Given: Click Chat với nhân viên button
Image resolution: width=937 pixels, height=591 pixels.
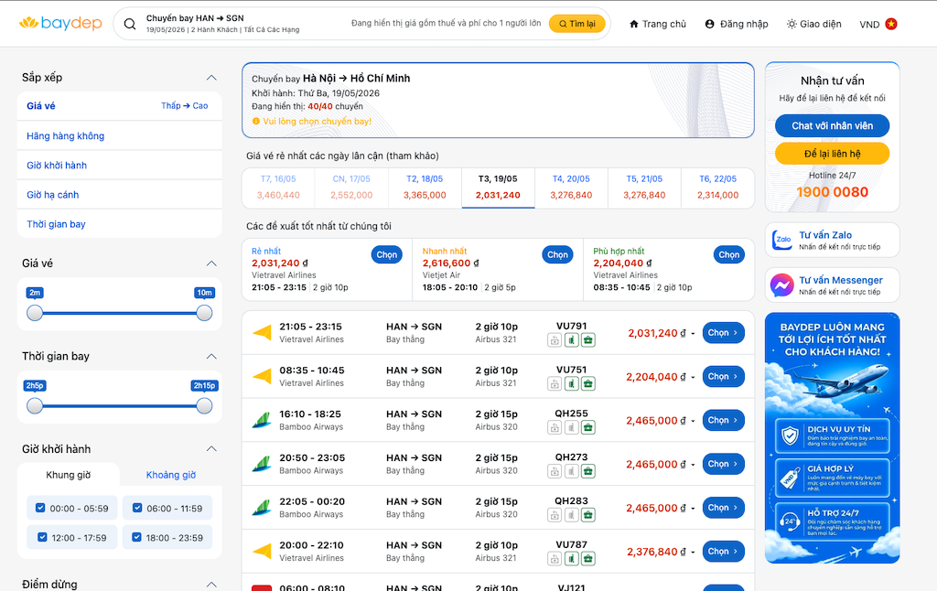Looking at the screenshot, I should pos(832,125).
